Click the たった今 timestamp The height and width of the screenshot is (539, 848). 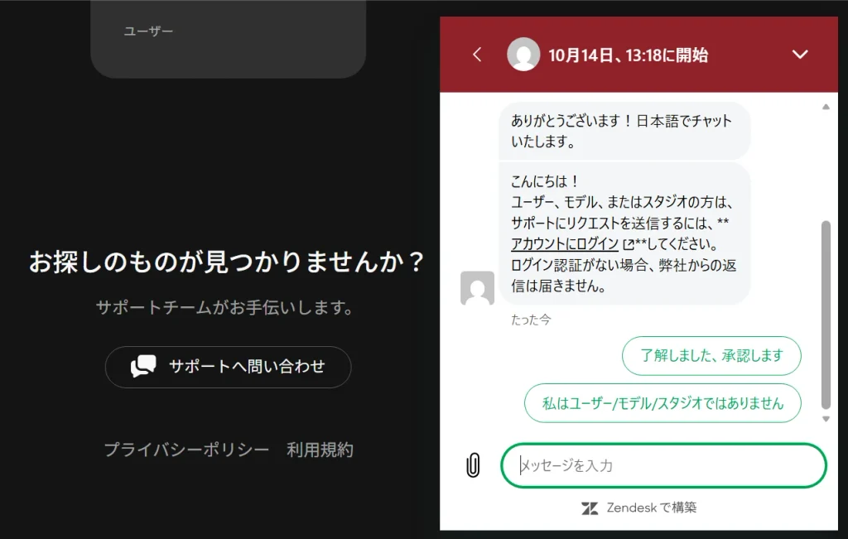click(531, 320)
